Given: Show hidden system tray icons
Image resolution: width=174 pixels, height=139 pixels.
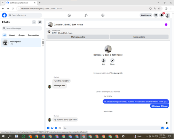Looking at the screenshot, I should coord(147,136).
